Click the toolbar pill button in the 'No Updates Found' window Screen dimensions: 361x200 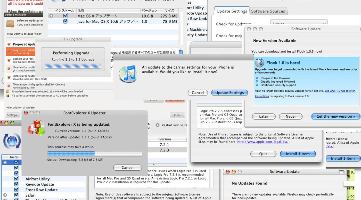(x=341, y=172)
